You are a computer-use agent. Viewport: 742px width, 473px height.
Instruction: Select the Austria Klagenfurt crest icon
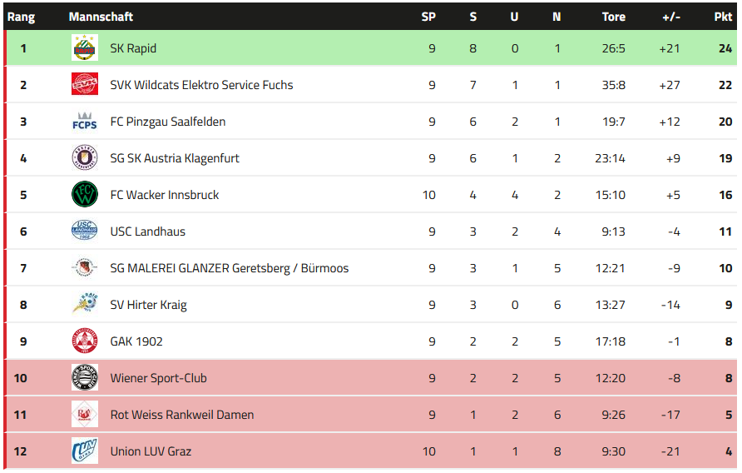(85, 158)
